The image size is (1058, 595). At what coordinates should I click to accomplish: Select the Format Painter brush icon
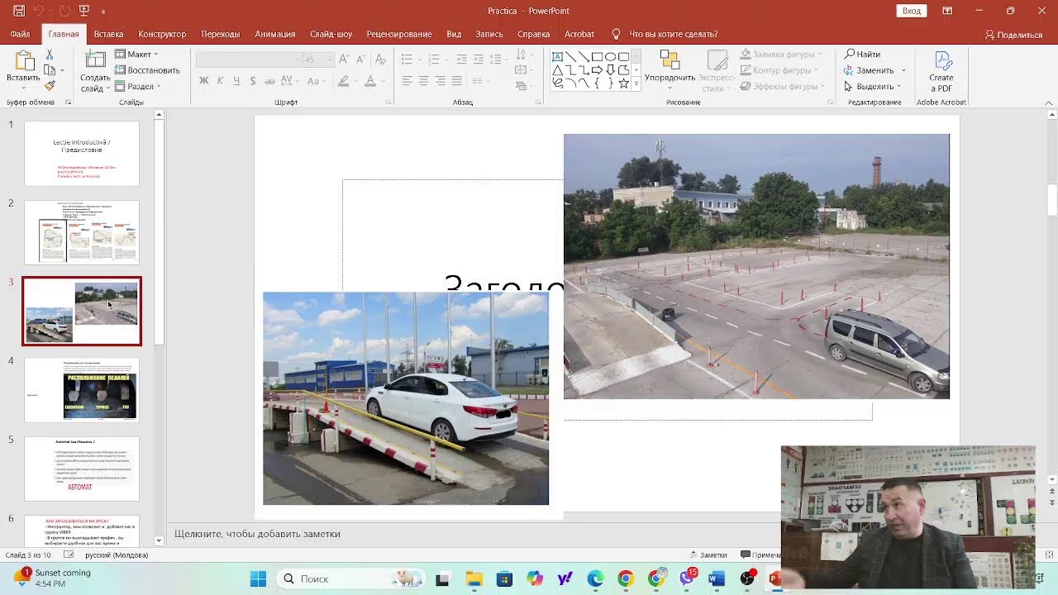50,85
